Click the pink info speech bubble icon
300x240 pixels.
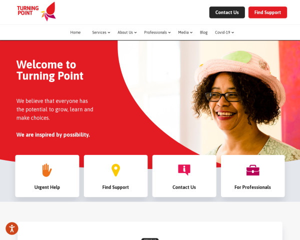[x=184, y=170]
